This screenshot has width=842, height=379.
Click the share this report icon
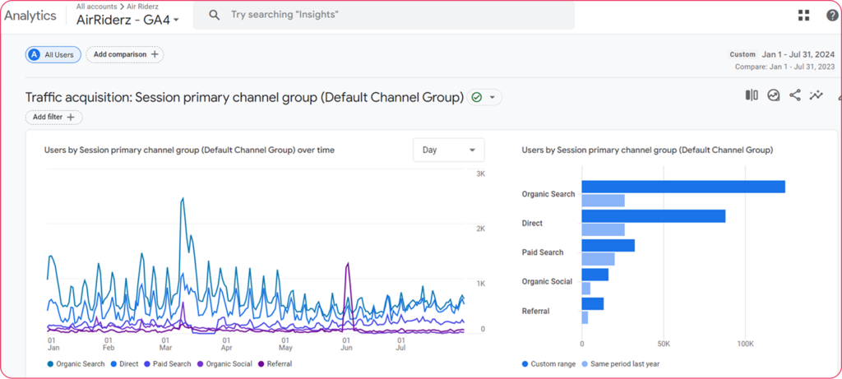point(794,95)
